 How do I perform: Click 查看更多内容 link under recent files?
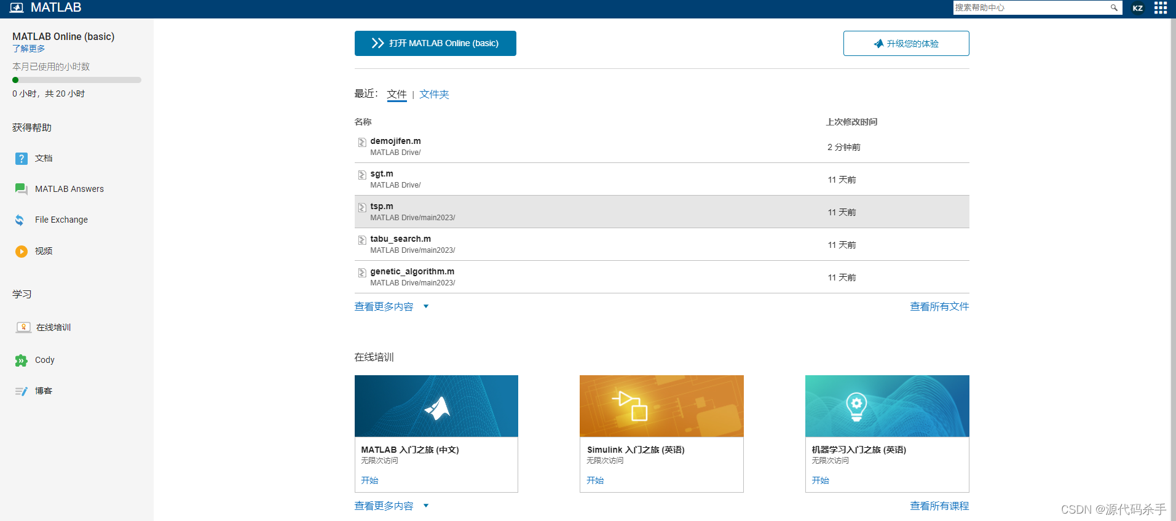384,306
